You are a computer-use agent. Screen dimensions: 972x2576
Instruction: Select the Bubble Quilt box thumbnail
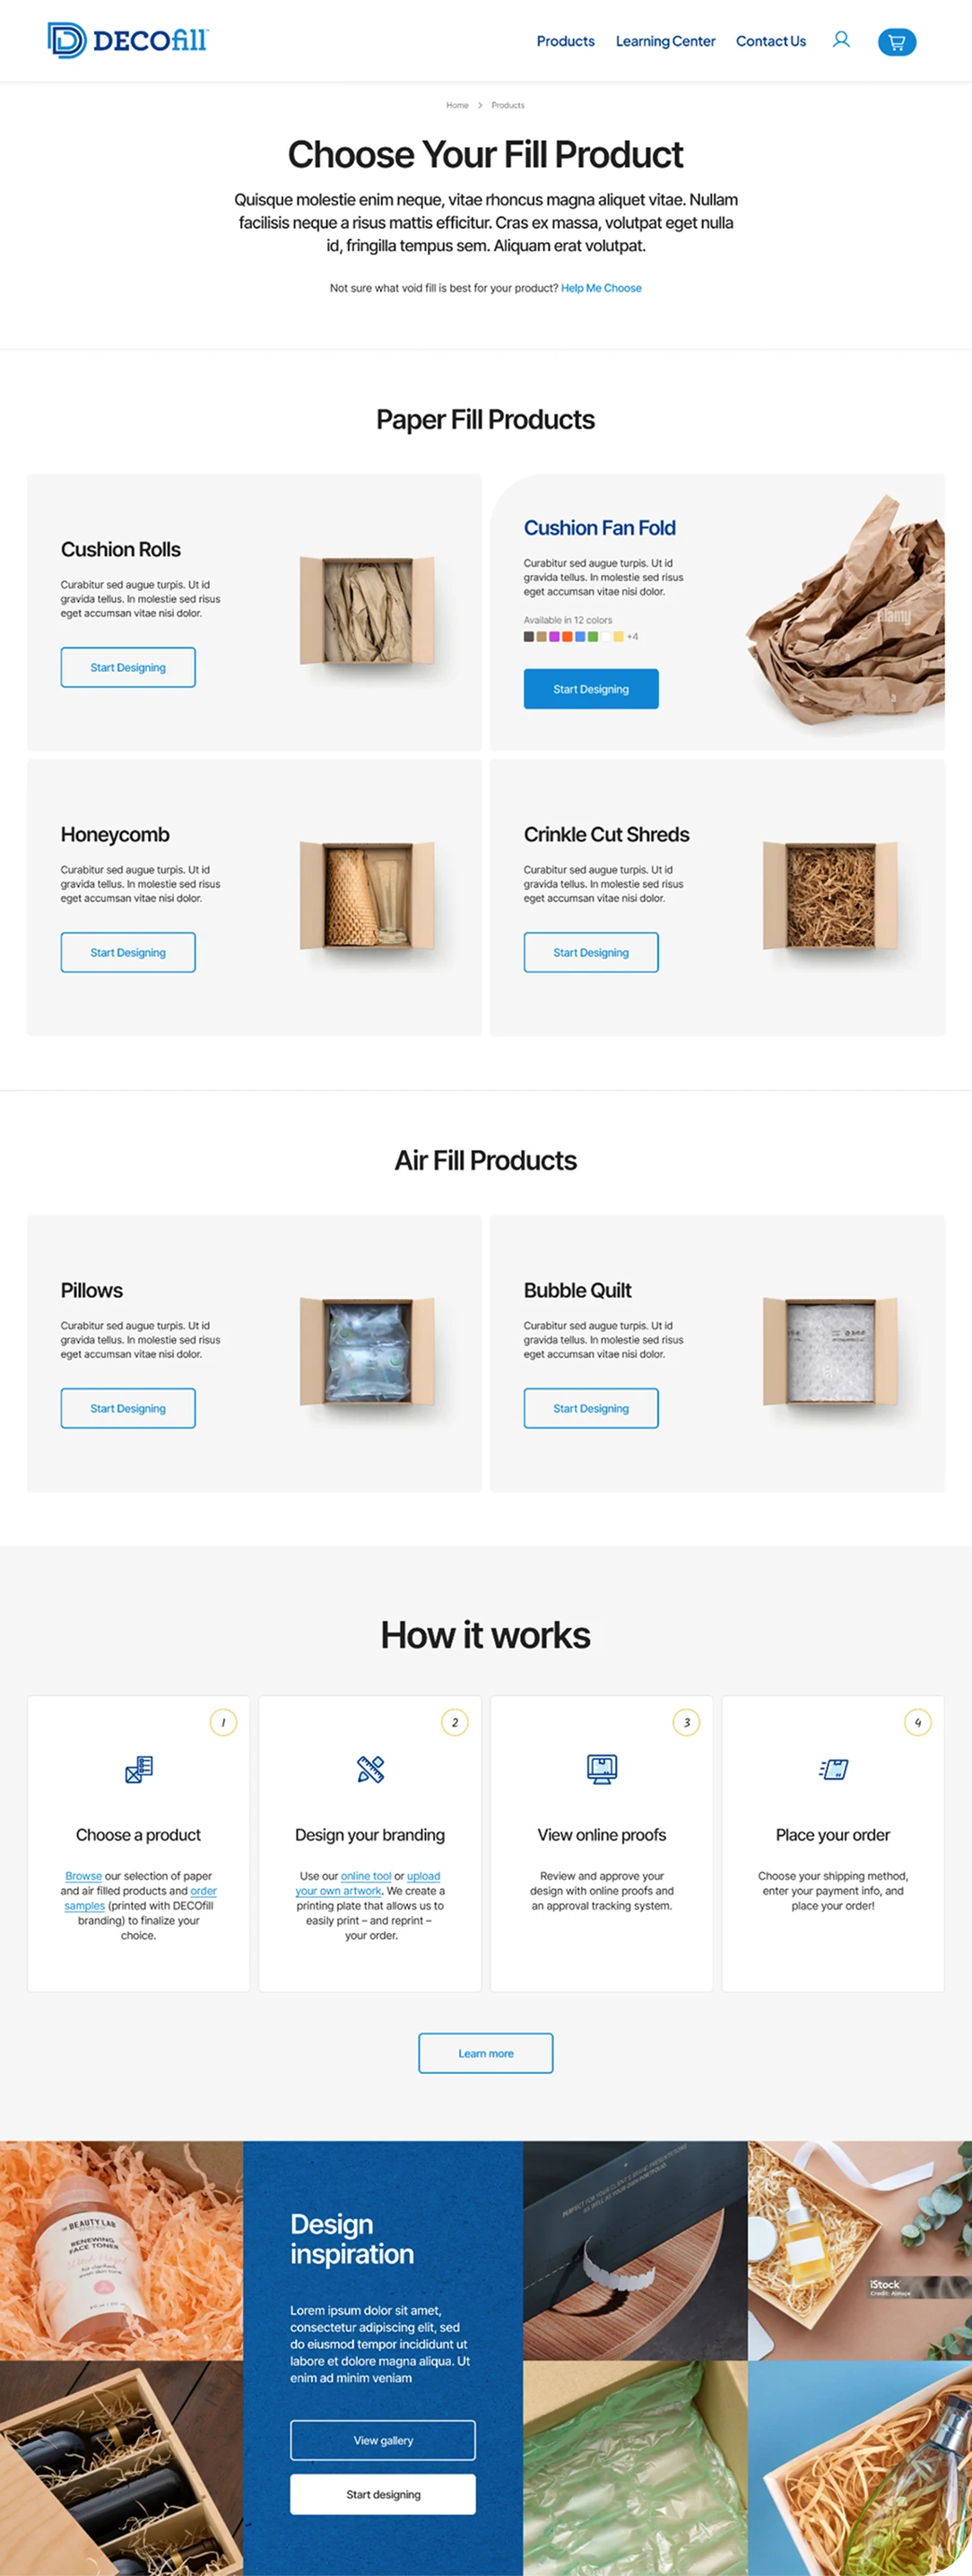[x=830, y=1352]
